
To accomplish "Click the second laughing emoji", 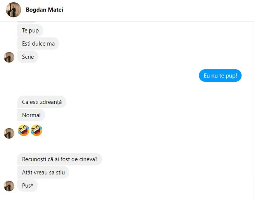I will [x=37, y=130].
